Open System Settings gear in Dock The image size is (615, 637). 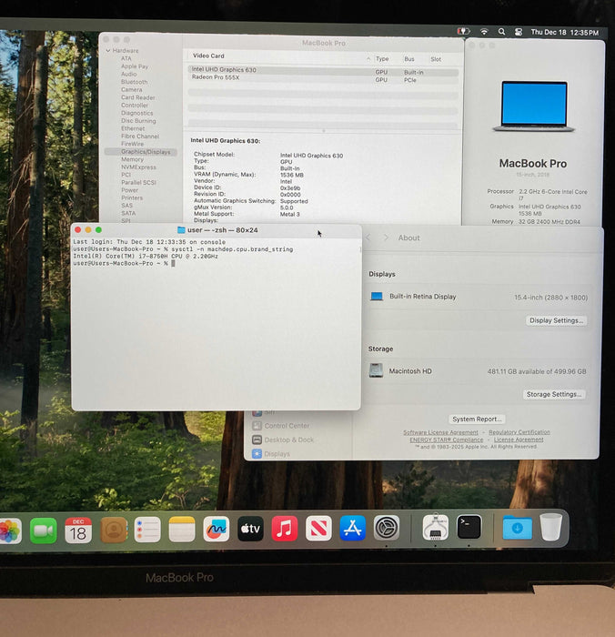tap(387, 527)
